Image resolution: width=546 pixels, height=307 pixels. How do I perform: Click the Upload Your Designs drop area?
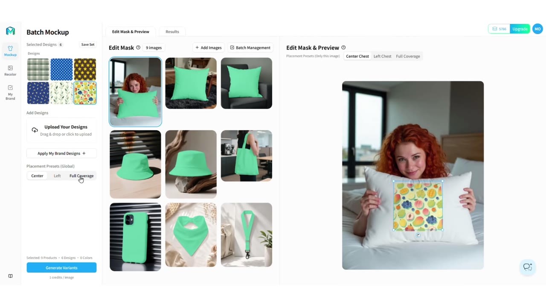[61, 130]
